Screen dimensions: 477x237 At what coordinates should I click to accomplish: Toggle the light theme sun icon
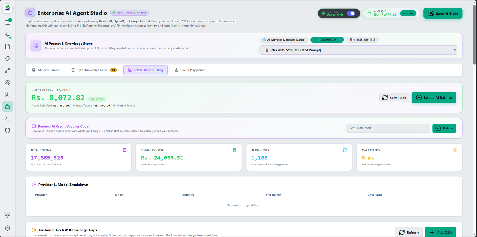7,215
